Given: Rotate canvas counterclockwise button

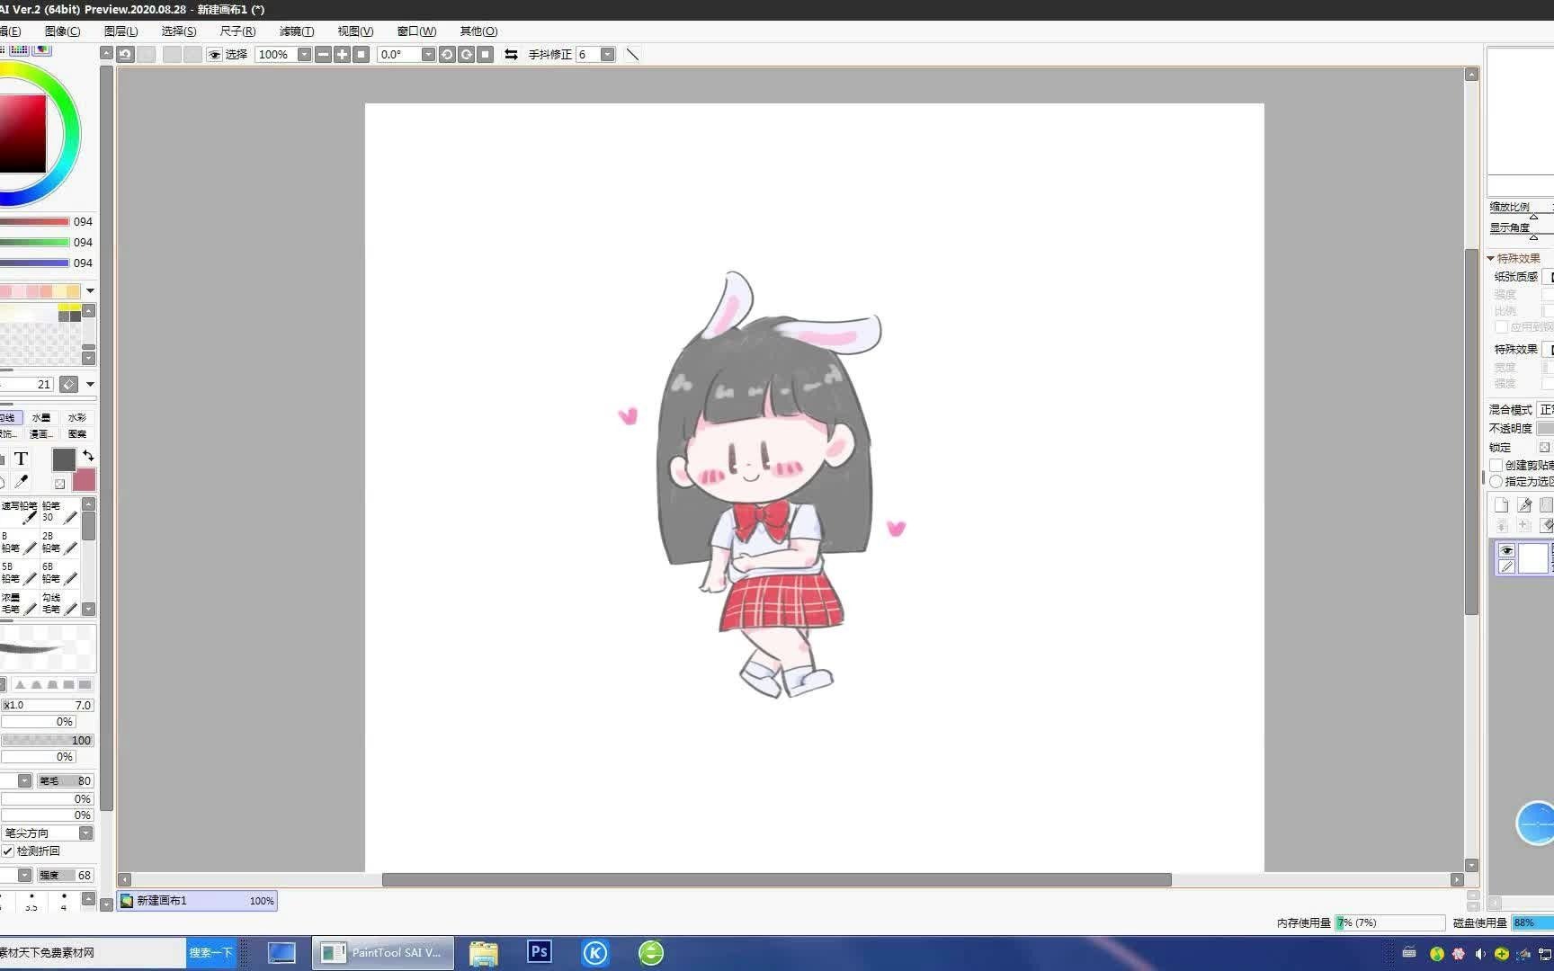Looking at the screenshot, I should [447, 55].
